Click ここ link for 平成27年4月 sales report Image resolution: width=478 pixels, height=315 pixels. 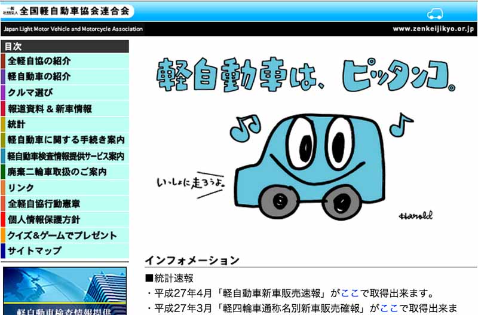coord(350,293)
